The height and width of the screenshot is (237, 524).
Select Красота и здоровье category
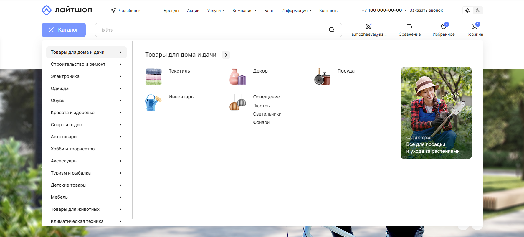(x=86, y=113)
